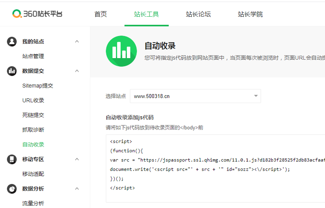This screenshot has height=208, width=325.
Task: Open the 站长学院 tab
Action: coord(250,14)
